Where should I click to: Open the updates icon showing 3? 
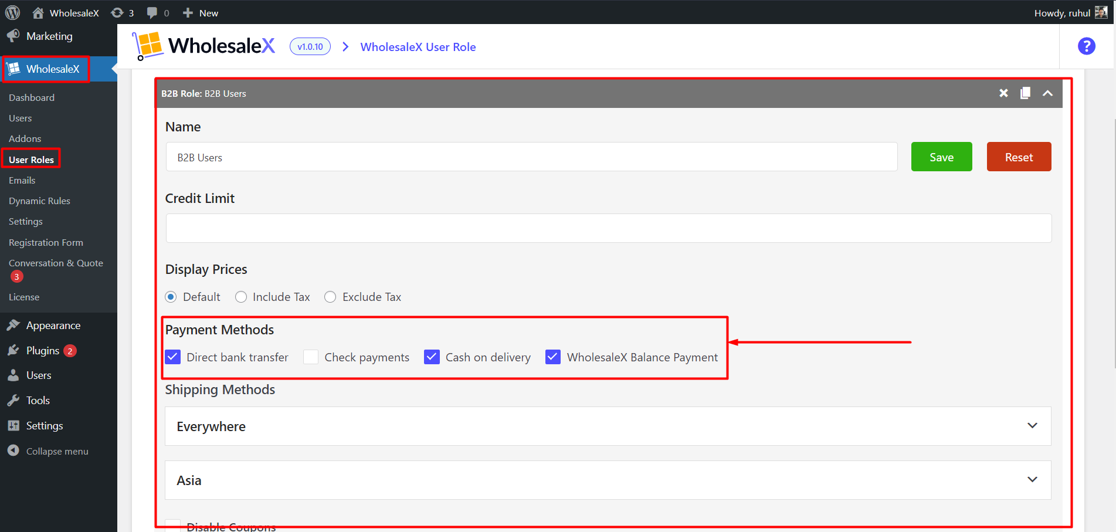coord(122,13)
